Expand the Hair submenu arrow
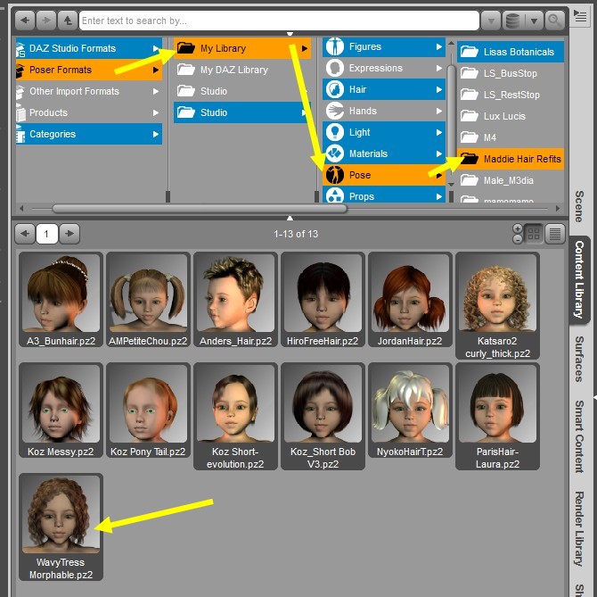The image size is (597, 597). [439, 89]
